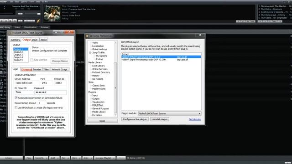Select Global Hotkeys in preferences tree
Viewport: 292px width, 164px height.
[x=99, y=49]
